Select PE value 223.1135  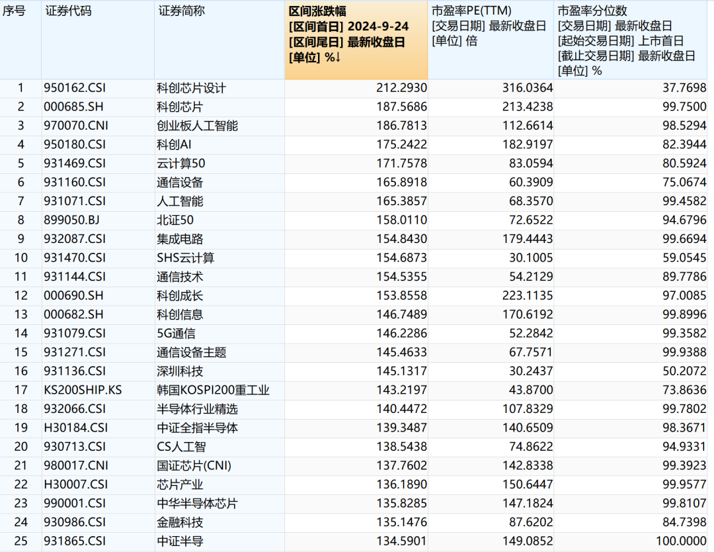coord(528,295)
